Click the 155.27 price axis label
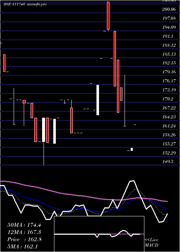 click(x=169, y=144)
